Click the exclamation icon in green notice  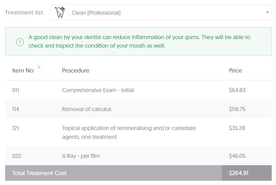coord(20,42)
